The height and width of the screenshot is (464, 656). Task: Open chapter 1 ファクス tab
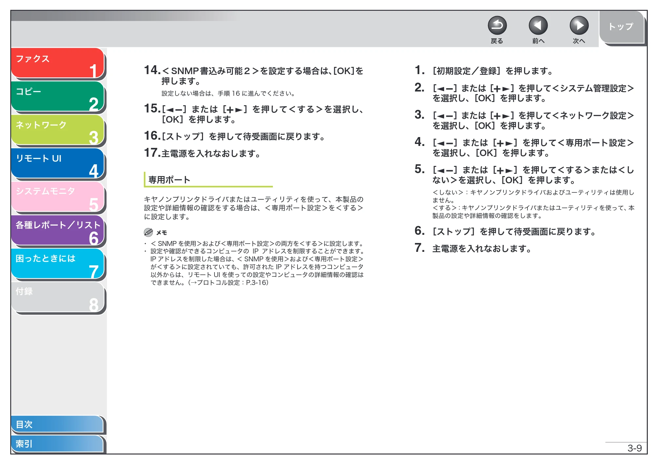point(58,63)
